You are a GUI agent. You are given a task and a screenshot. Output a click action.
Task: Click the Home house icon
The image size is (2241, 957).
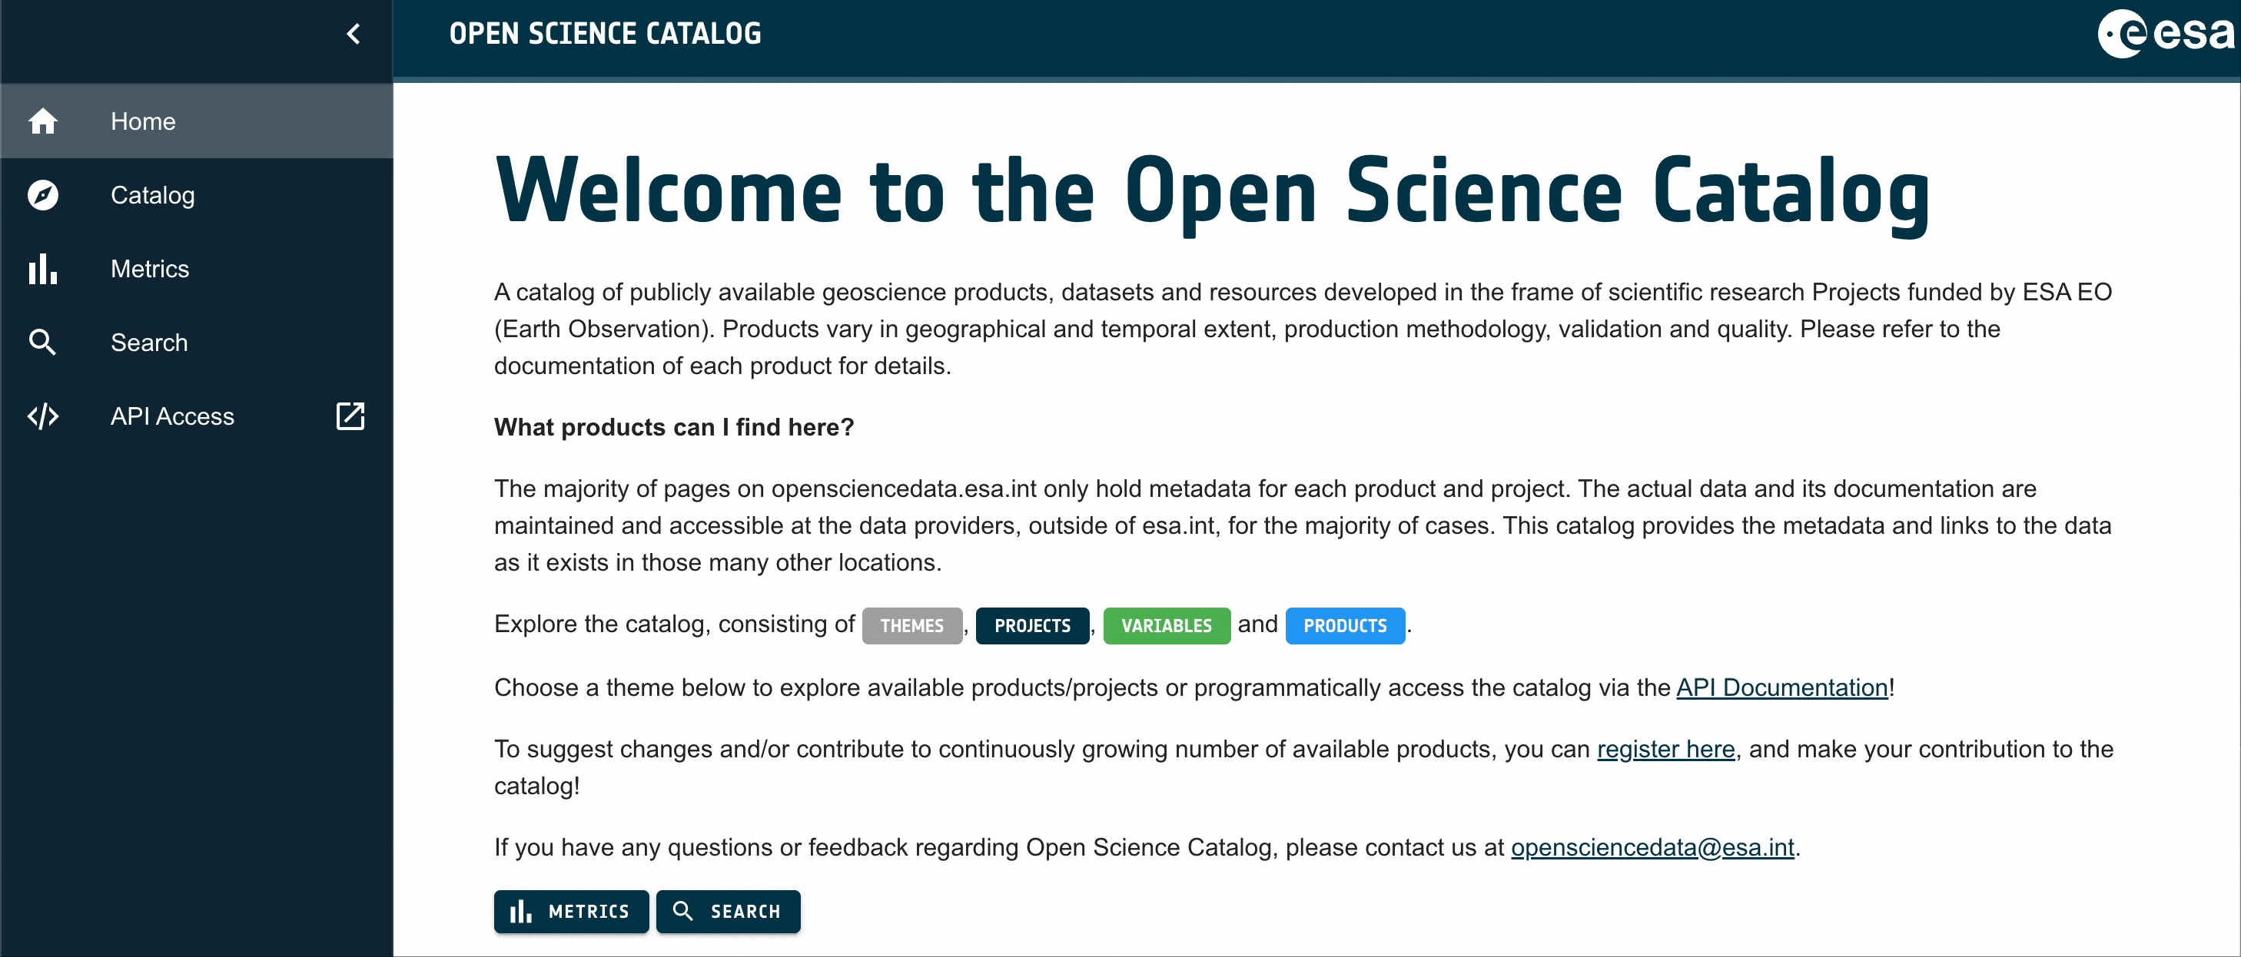coord(42,121)
